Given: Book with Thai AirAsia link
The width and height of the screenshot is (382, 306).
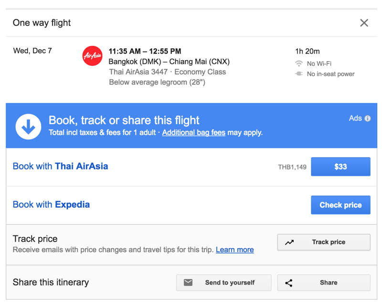Looking at the screenshot, I should [60, 167].
